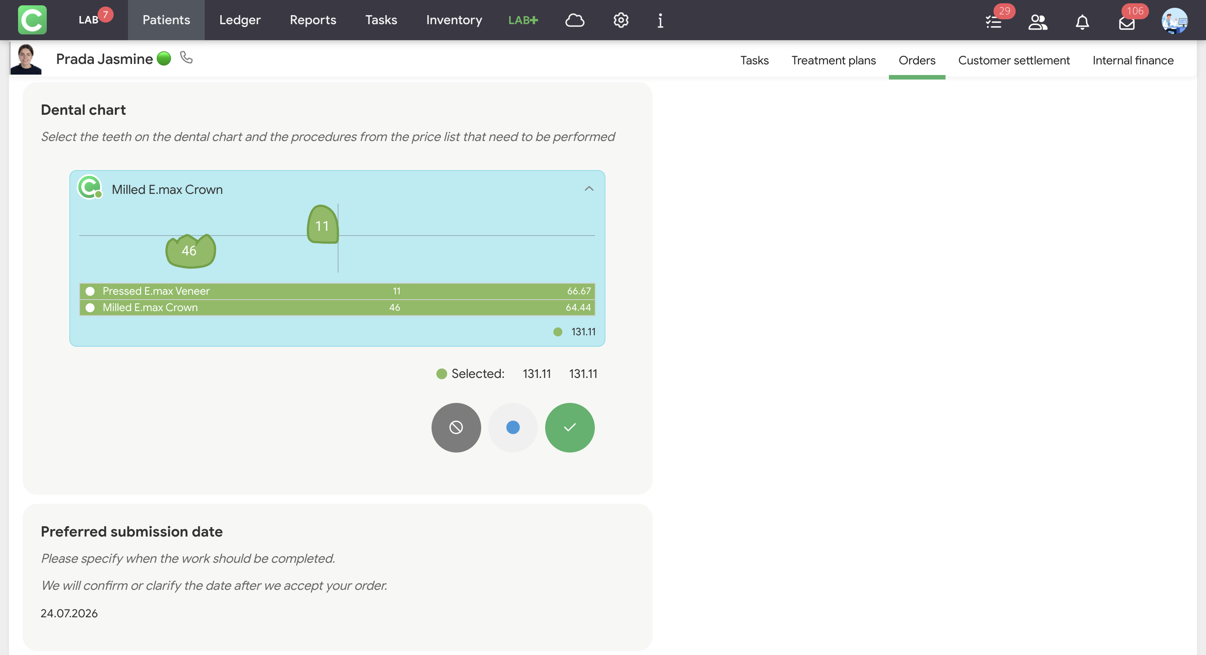Toggle tooth 46 on the dental chart
Viewport: 1206px width, 655px height.
[x=191, y=251]
